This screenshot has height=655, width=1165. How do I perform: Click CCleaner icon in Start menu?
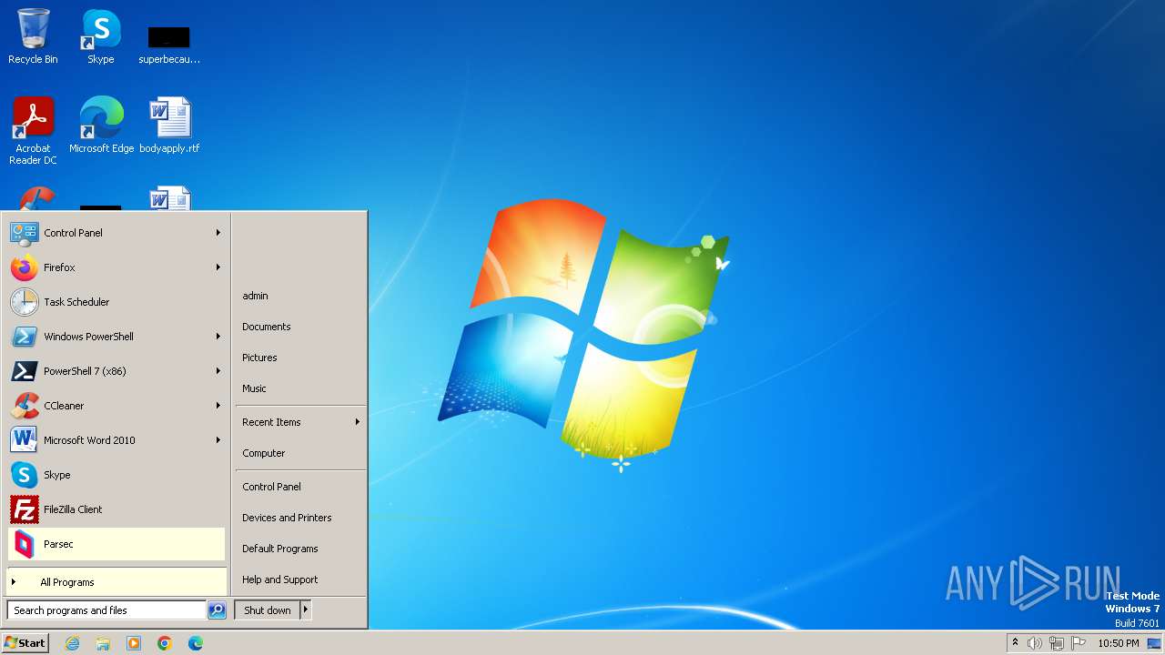(24, 406)
